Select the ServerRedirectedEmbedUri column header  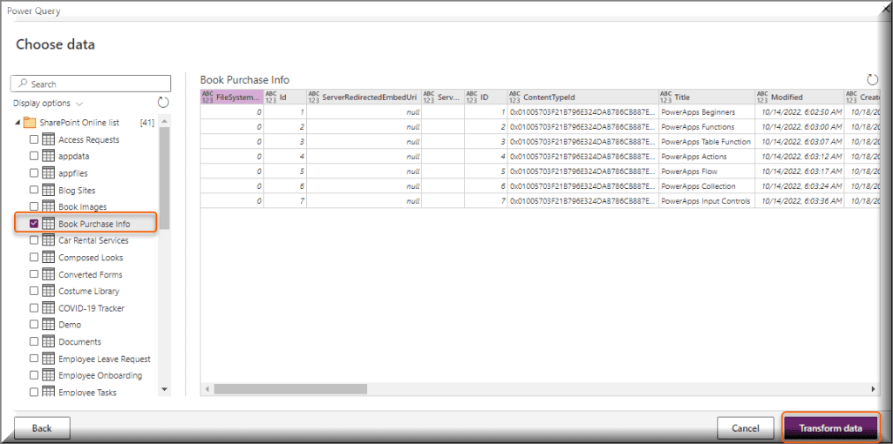(364, 97)
